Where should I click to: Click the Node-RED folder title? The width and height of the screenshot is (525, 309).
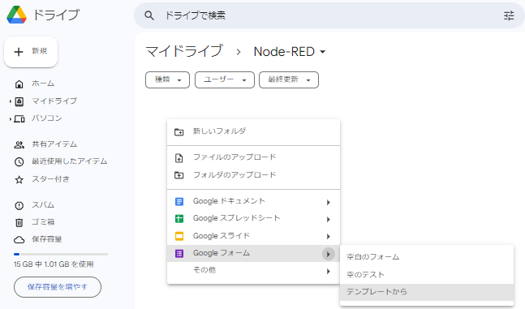[284, 52]
